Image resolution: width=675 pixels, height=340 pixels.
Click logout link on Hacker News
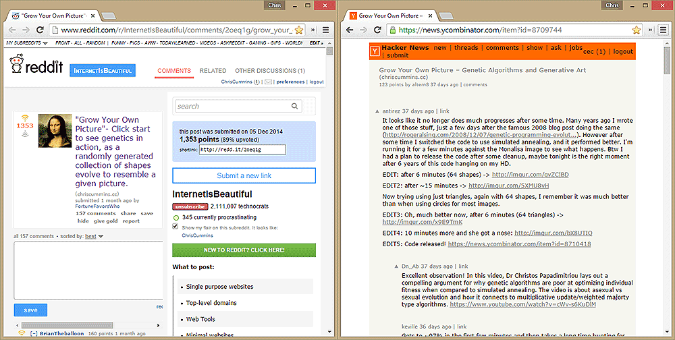click(x=623, y=52)
